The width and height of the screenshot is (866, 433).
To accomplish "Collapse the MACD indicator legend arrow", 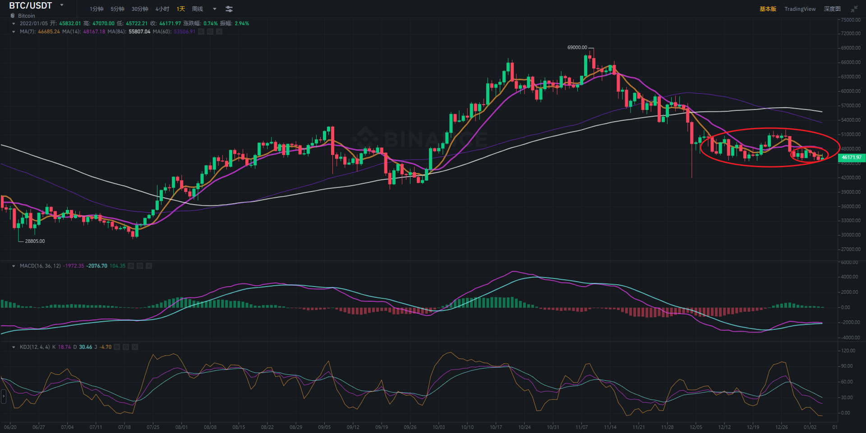I will click(14, 266).
